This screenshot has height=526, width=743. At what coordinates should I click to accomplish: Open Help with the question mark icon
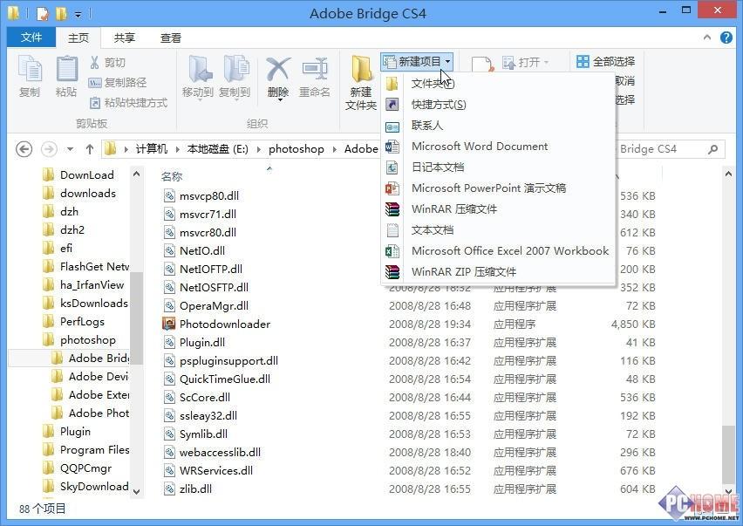726,38
